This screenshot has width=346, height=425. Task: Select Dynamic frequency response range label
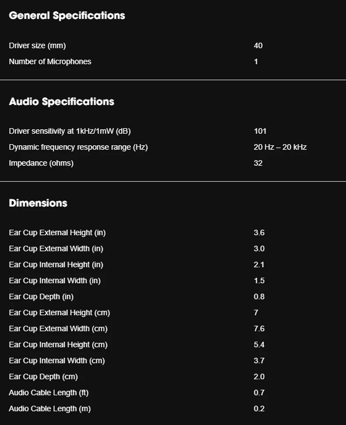78,147
